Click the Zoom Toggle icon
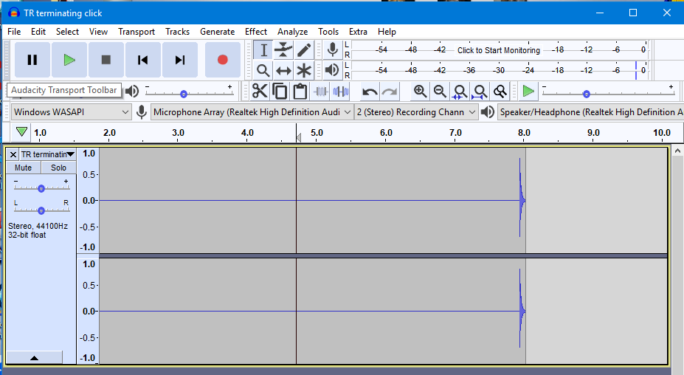Screen dimensions: 684x375 pos(500,92)
